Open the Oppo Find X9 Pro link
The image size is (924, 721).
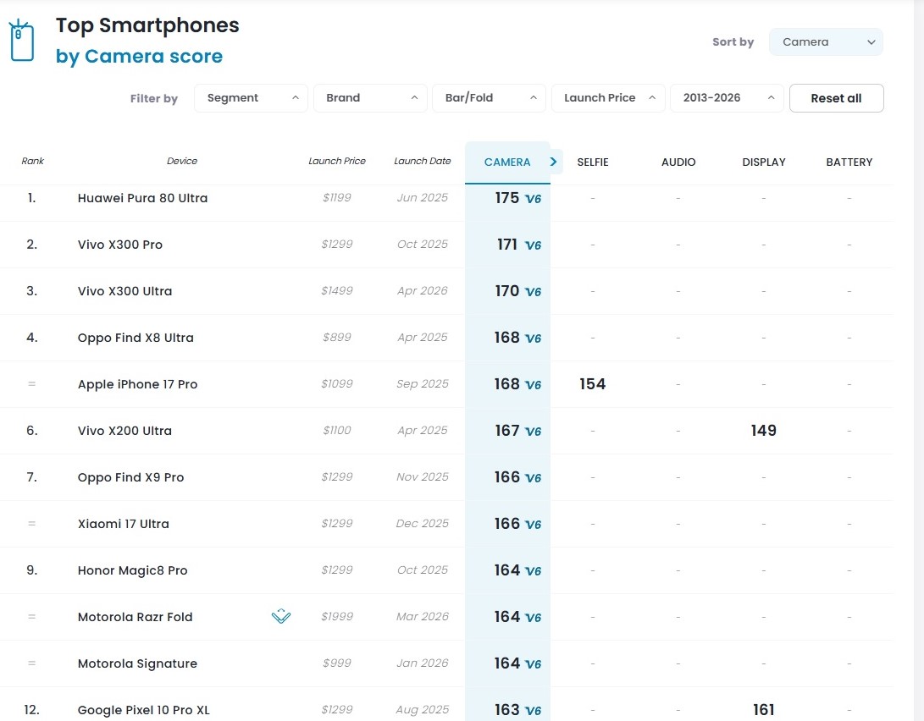coord(130,476)
